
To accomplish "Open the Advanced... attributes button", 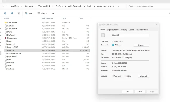I will [x=144, y=76].
